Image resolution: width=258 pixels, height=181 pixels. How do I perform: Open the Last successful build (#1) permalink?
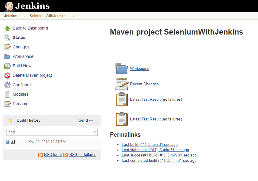[x=159, y=155]
